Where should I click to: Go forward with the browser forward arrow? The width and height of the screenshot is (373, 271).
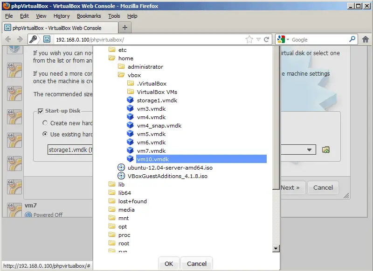(20, 39)
